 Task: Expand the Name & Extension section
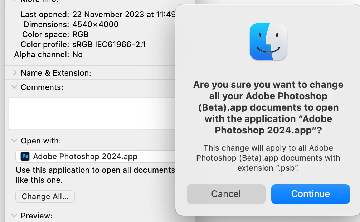click(x=15, y=72)
